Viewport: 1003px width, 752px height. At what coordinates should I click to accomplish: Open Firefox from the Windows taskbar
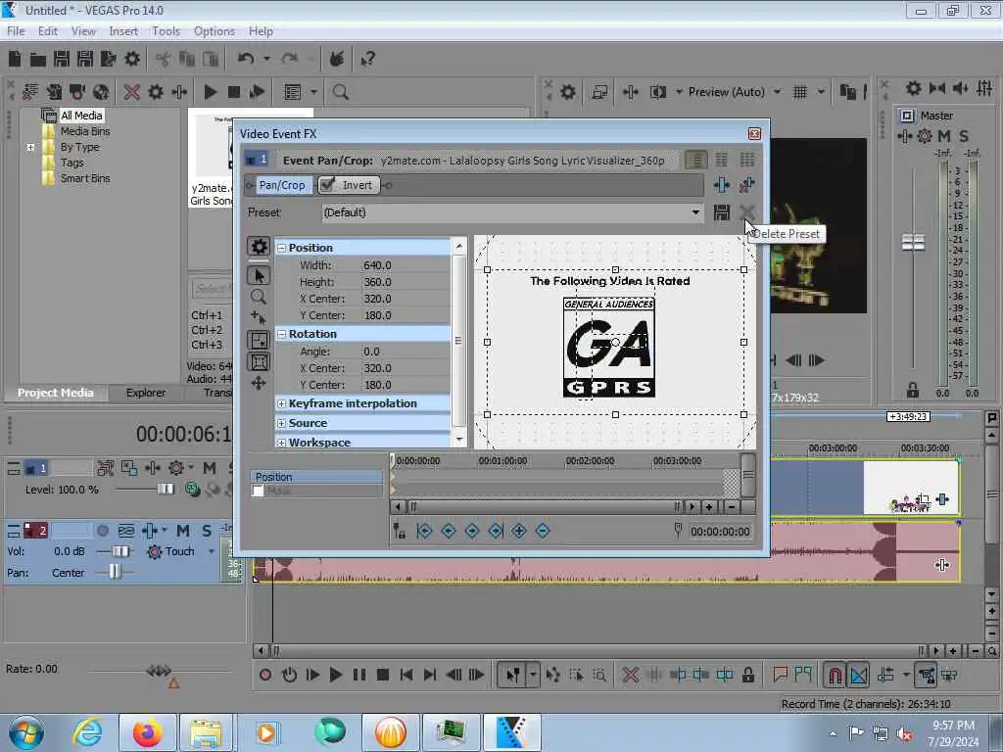click(148, 732)
